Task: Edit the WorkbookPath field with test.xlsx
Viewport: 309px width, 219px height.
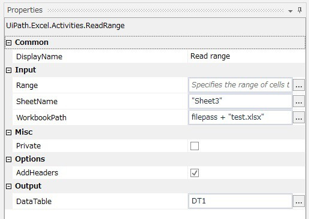Action: (x=240, y=117)
